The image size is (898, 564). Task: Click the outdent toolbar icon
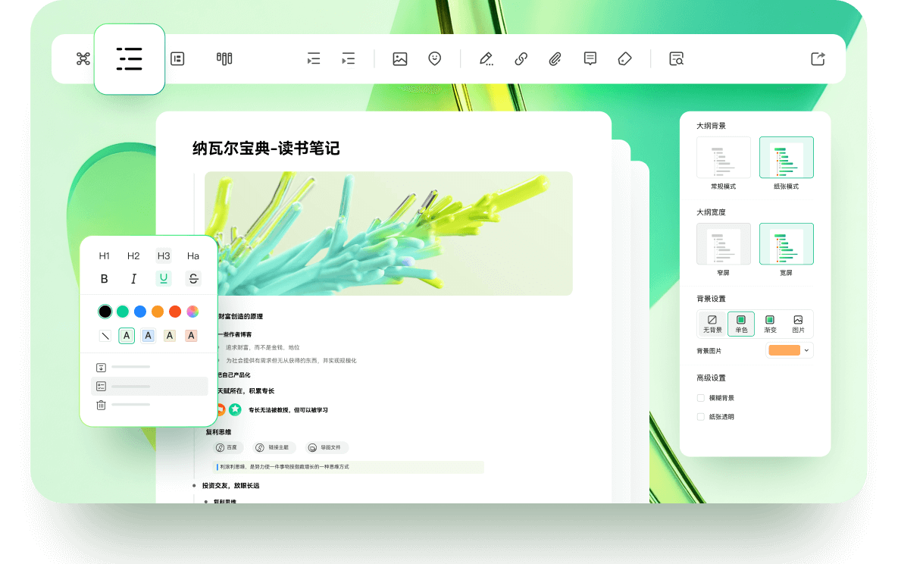(x=313, y=58)
